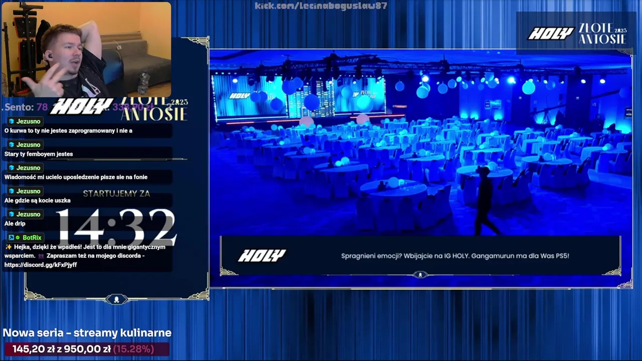
Task: Click the 'Sento: 78' donor text
Action: click(26, 107)
